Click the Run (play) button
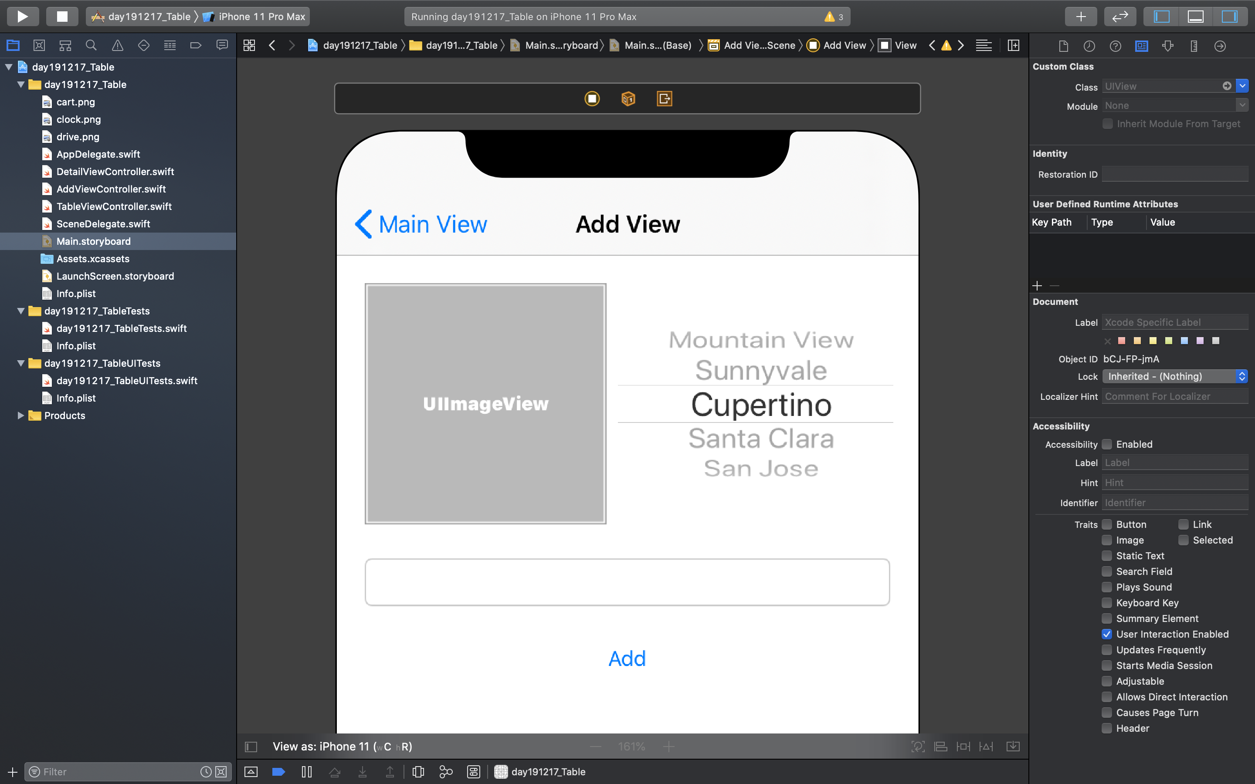 tap(22, 16)
